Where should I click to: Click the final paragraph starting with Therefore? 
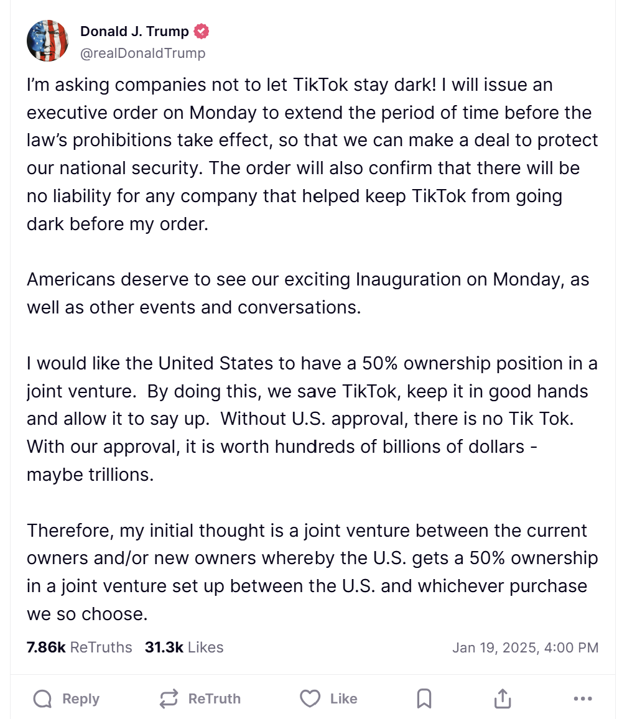[312, 572]
